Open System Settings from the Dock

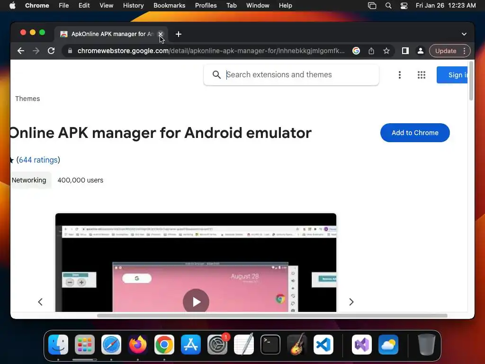pyautogui.click(x=217, y=345)
